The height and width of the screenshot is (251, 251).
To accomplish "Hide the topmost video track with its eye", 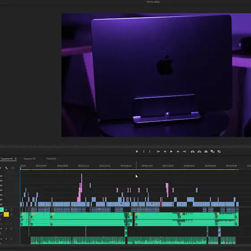I will coord(1,176).
